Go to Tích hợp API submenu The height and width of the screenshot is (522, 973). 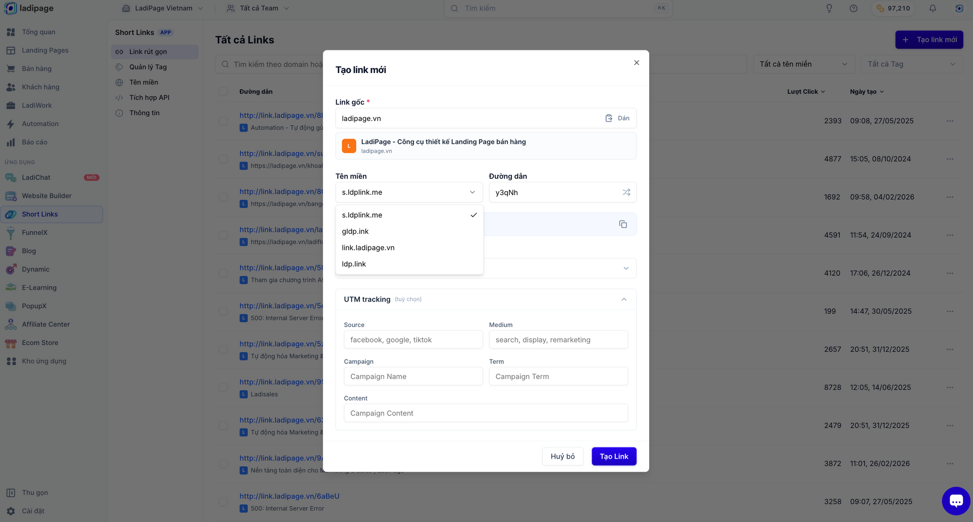tap(149, 97)
